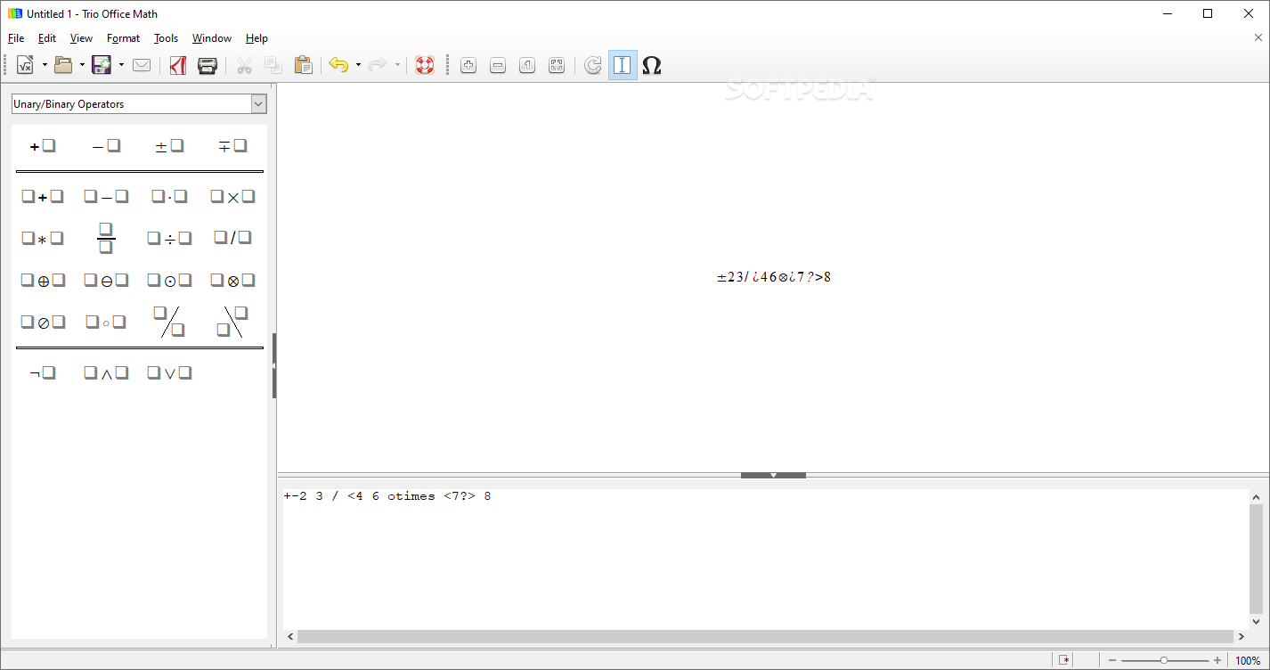Open the Tools menu

166,38
